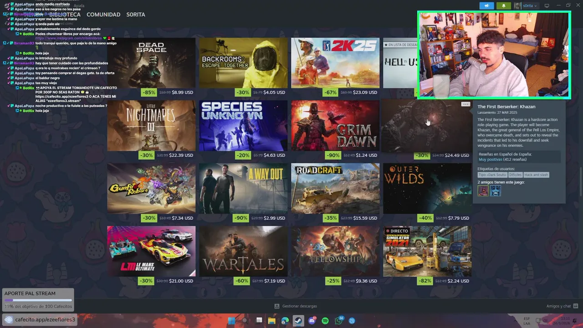
Task: Click Wartales $7.19 USD price
Action: [274, 281]
